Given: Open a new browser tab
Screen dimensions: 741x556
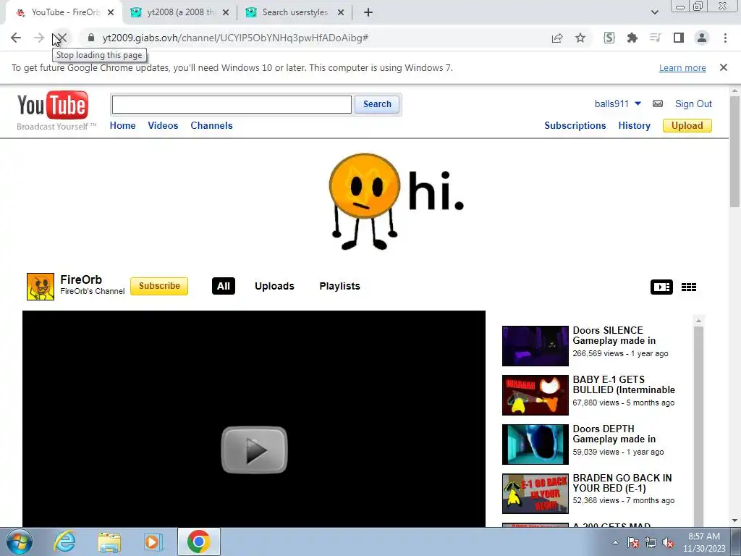Looking at the screenshot, I should 368,12.
